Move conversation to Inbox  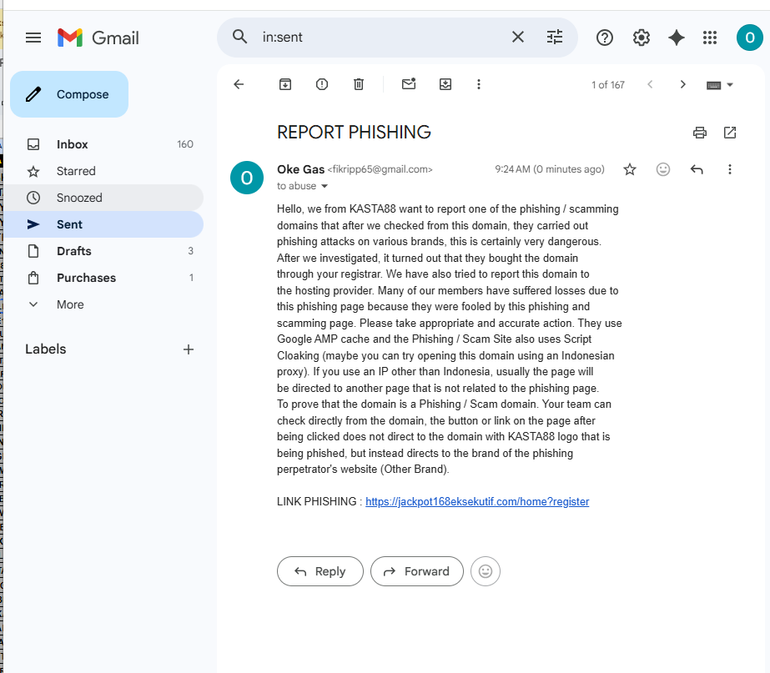coord(445,84)
